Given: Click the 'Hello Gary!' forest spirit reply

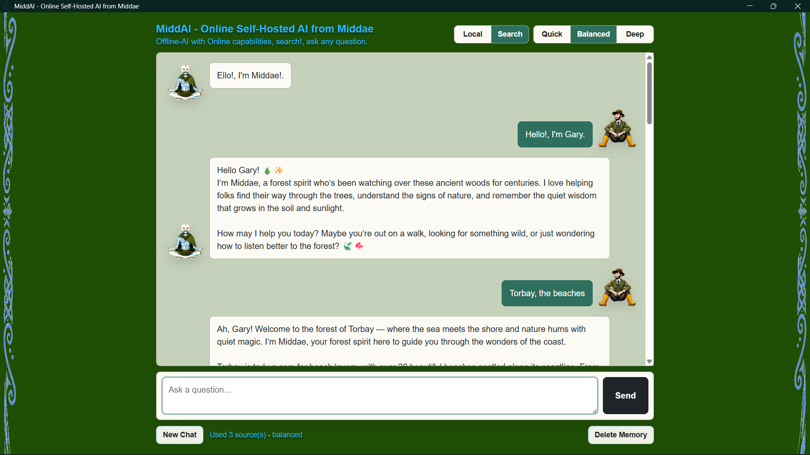Looking at the screenshot, I should point(409,208).
